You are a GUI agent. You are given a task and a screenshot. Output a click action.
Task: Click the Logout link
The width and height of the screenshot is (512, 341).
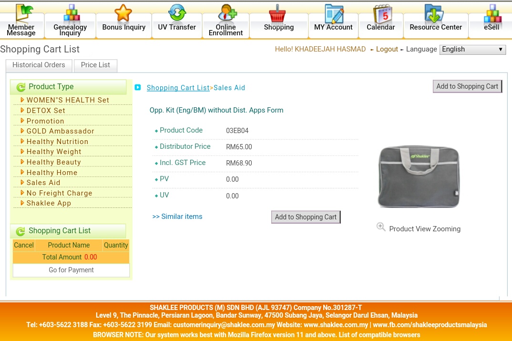click(387, 49)
